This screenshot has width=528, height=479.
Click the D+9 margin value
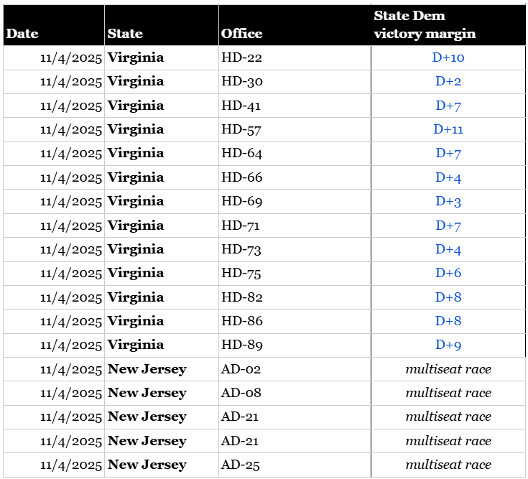(448, 345)
